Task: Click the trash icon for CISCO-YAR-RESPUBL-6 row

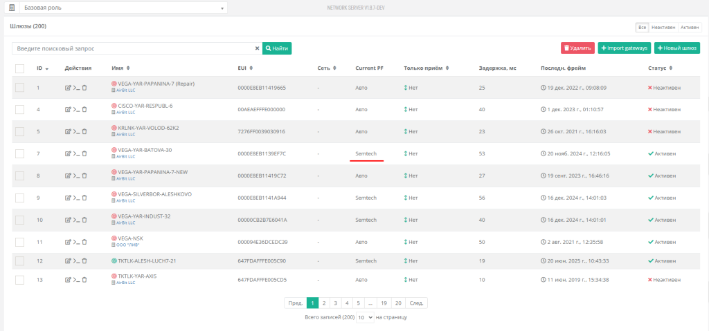Action: click(84, 109)
